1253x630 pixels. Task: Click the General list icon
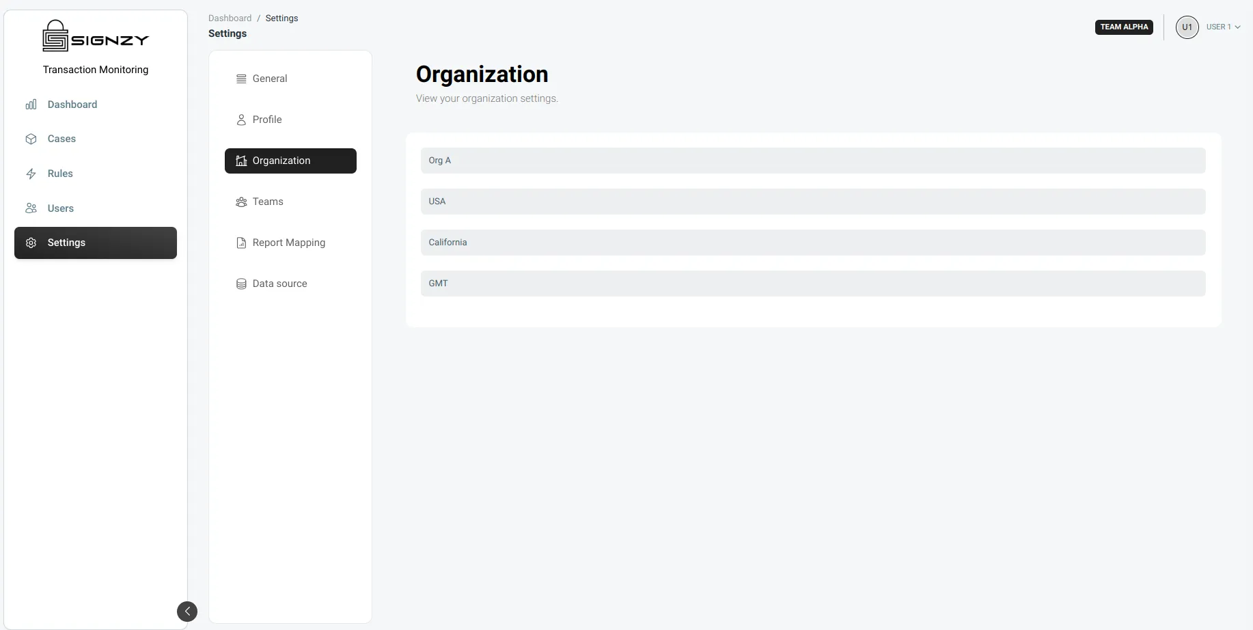click(x=241, y=79)
